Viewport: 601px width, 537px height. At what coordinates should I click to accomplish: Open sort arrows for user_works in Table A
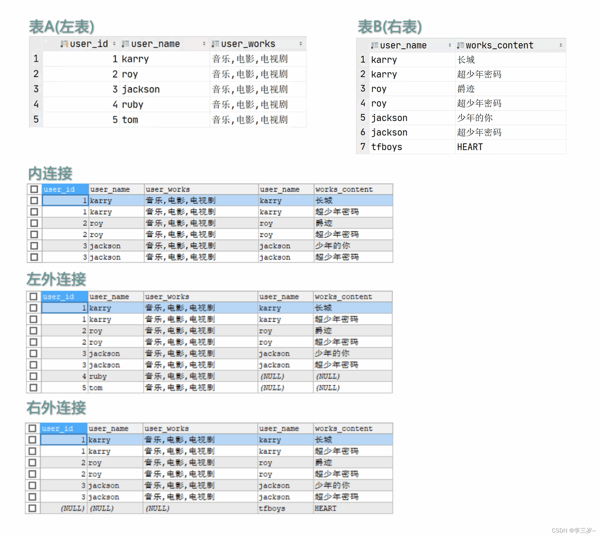click(x=301, y=44)
